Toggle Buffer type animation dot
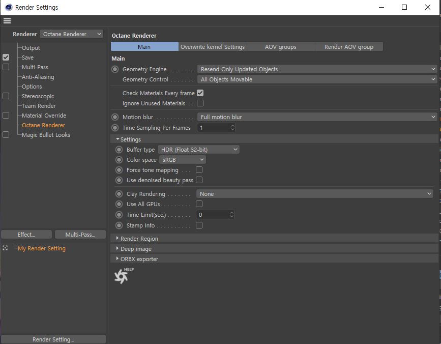 119,150
